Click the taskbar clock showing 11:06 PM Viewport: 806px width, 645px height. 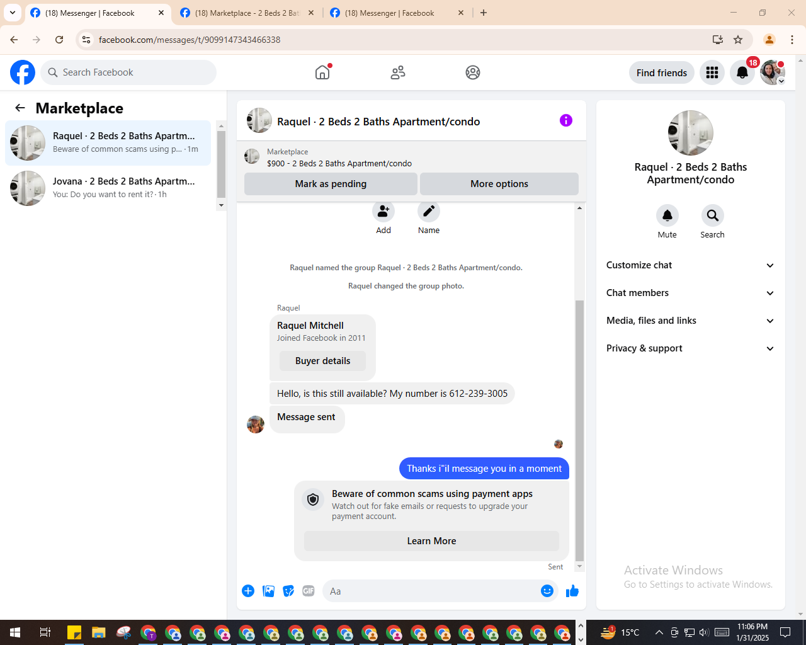752,632
